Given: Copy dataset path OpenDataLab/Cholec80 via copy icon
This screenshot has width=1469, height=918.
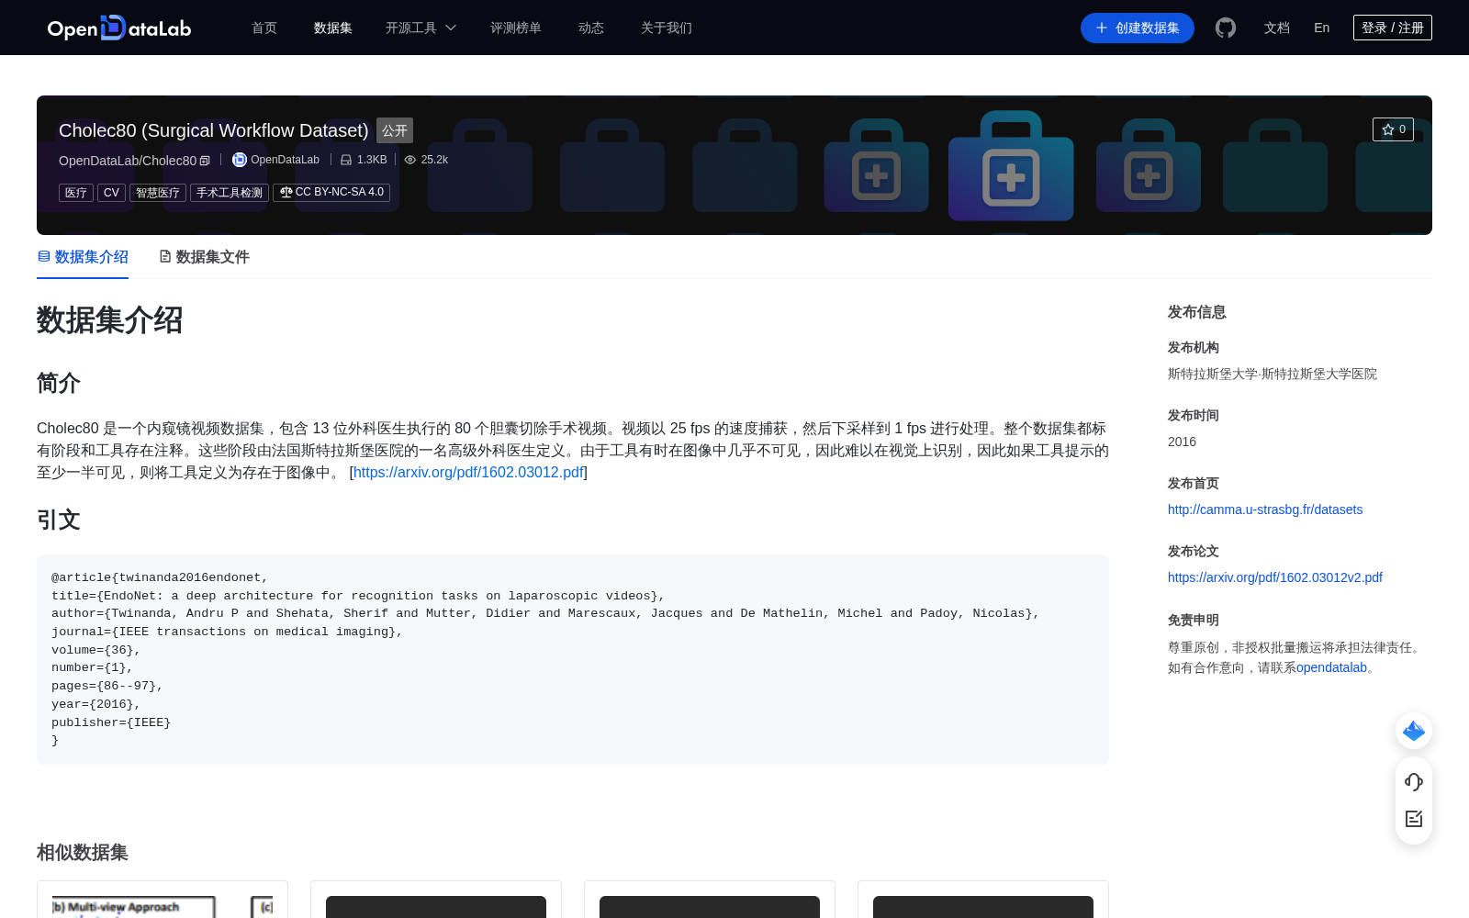Looking at the screenshot, I should coord(205,161).
